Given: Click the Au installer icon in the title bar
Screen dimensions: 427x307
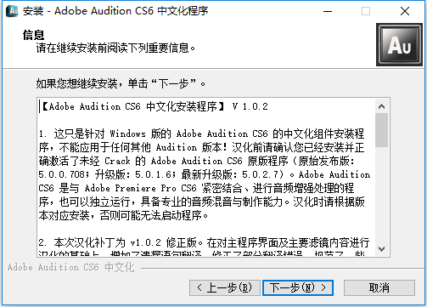Looking at the screenshot, I should (x=12, y=11).
